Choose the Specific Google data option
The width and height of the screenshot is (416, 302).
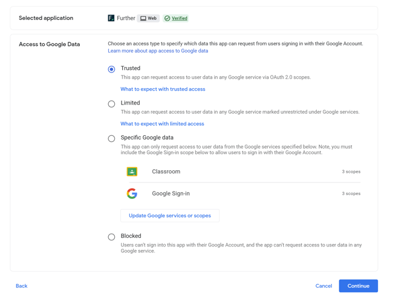coord(111,138)
